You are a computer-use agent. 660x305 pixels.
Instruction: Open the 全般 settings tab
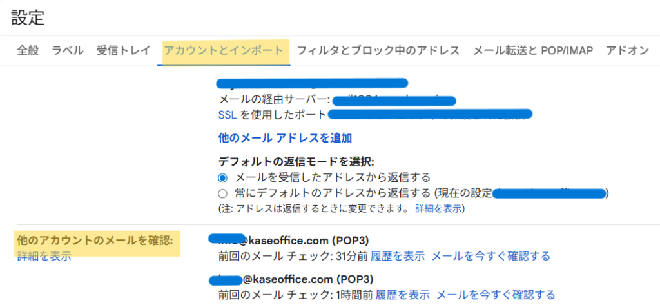coord(28,50)
